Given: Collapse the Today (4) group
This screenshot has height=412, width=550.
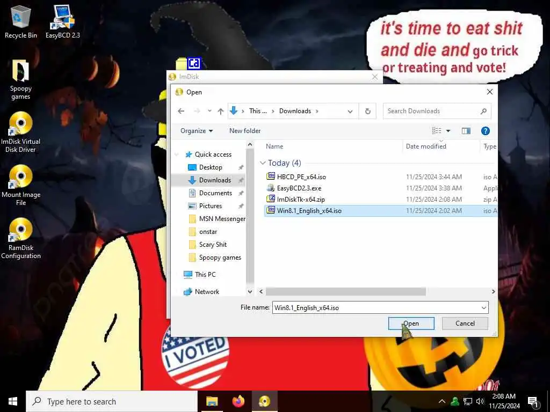Looking at the screenshot, I should [x=263, y=163].
